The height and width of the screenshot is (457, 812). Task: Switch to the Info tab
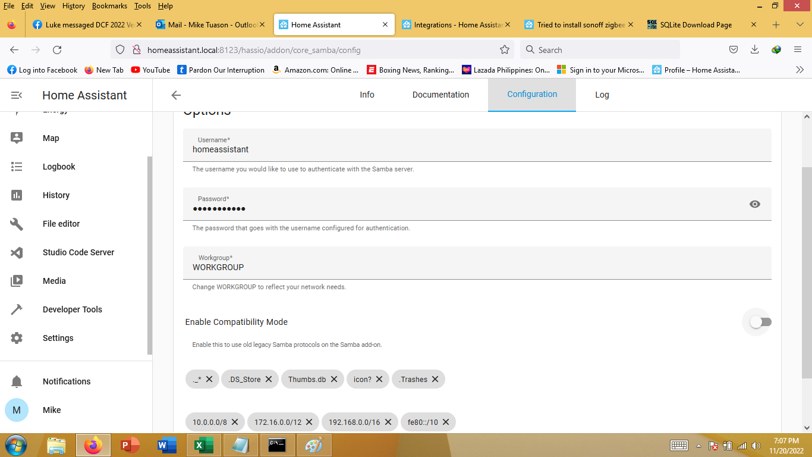pyautogui.click(x=367, y=95)
